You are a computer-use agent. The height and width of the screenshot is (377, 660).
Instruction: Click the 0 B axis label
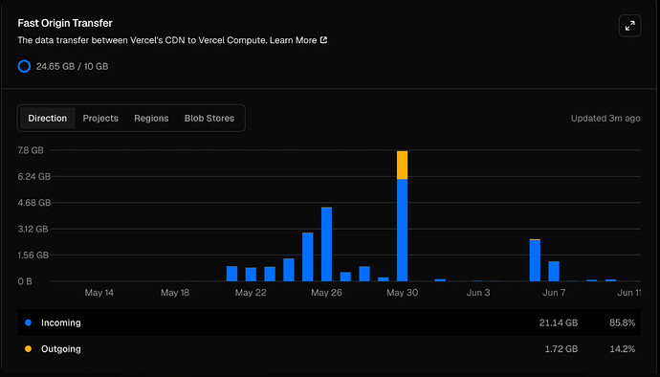pos(25,281)
